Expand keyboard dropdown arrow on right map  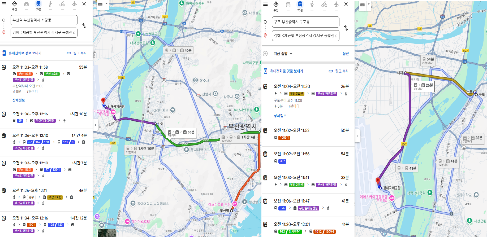369,4
